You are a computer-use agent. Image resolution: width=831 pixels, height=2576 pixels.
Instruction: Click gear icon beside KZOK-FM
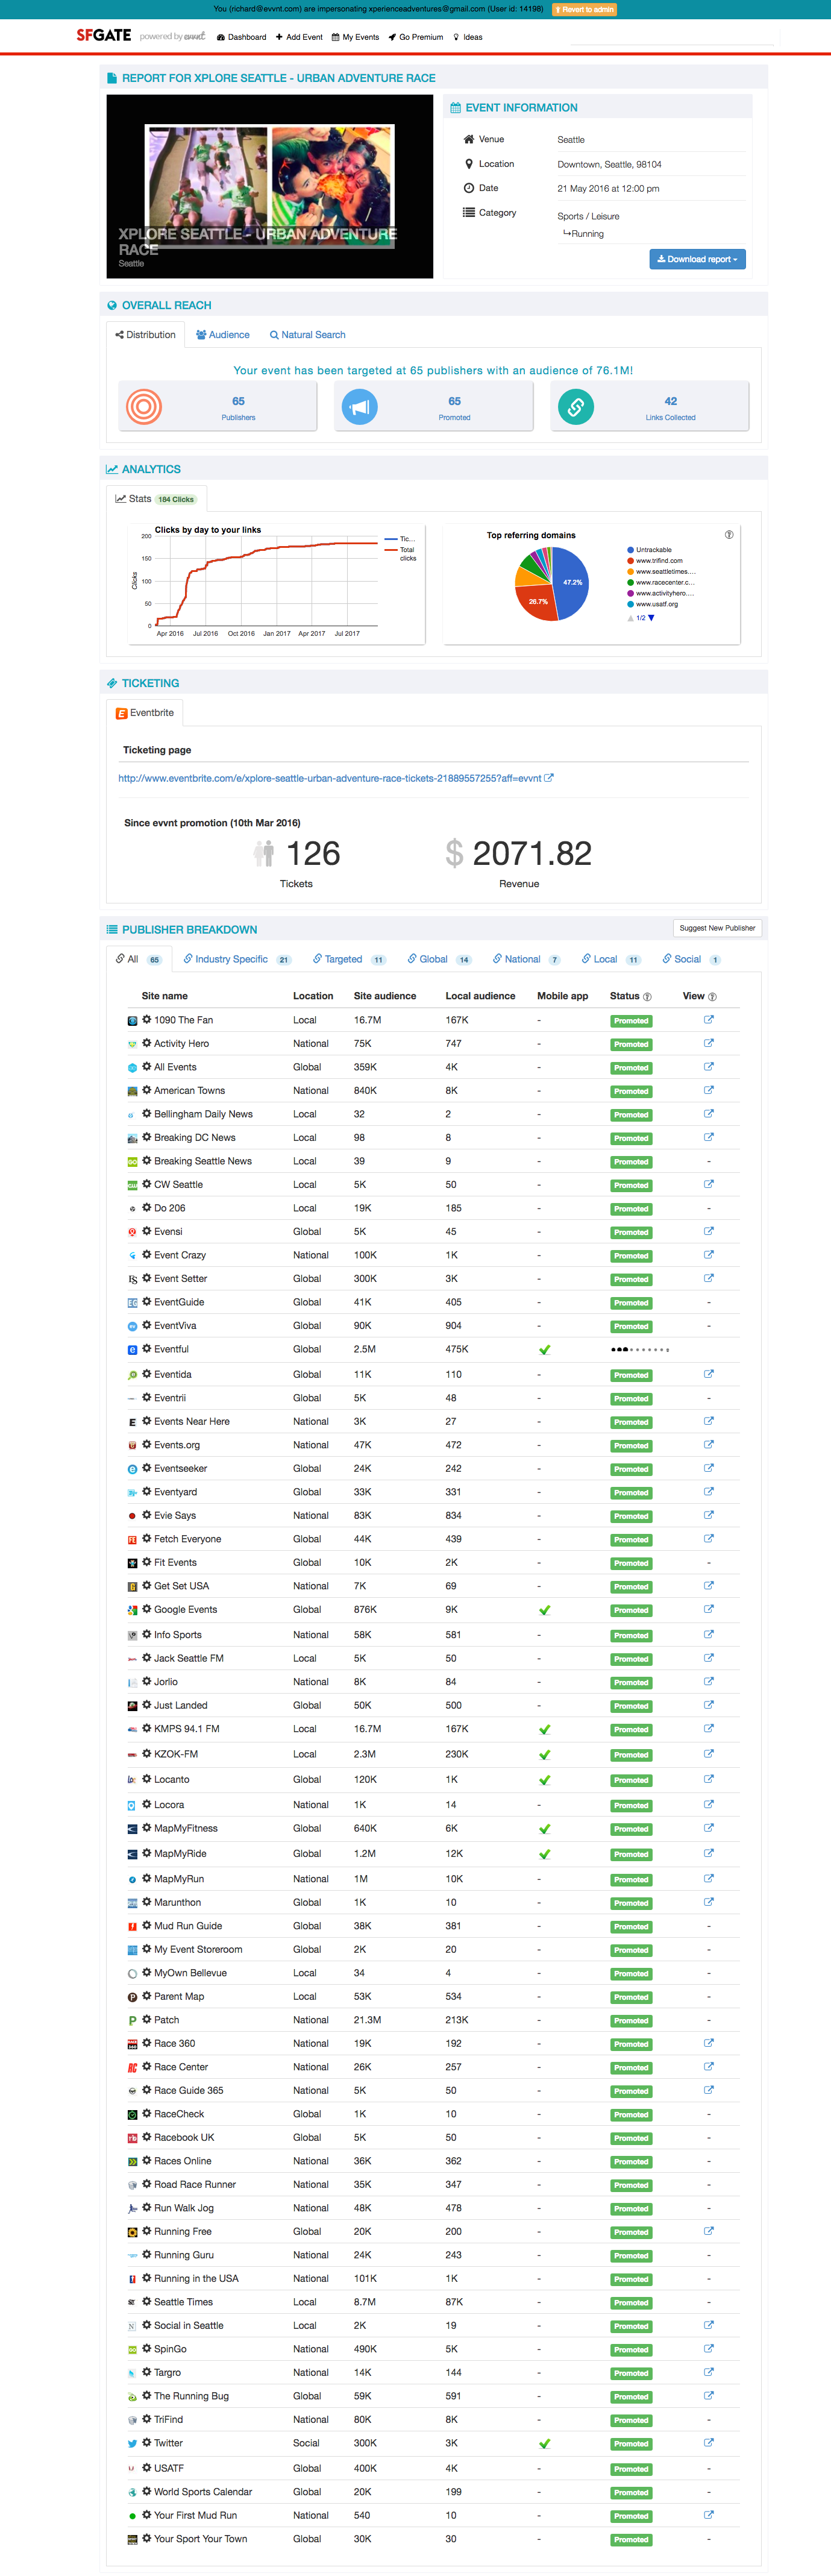click(x=146, y=1753)
